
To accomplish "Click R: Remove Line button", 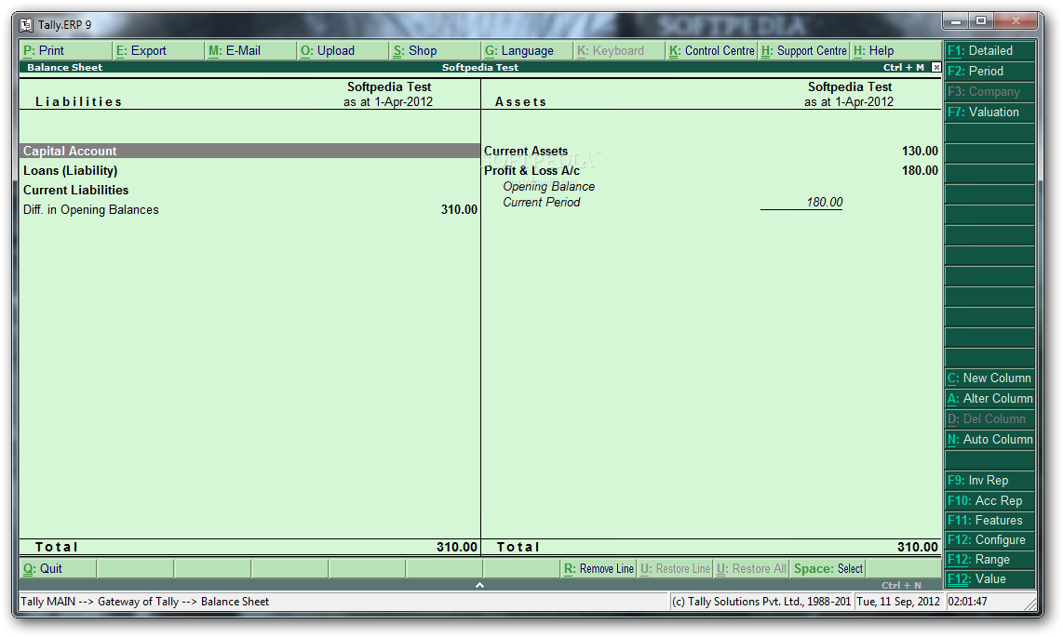I will (599, 568).
